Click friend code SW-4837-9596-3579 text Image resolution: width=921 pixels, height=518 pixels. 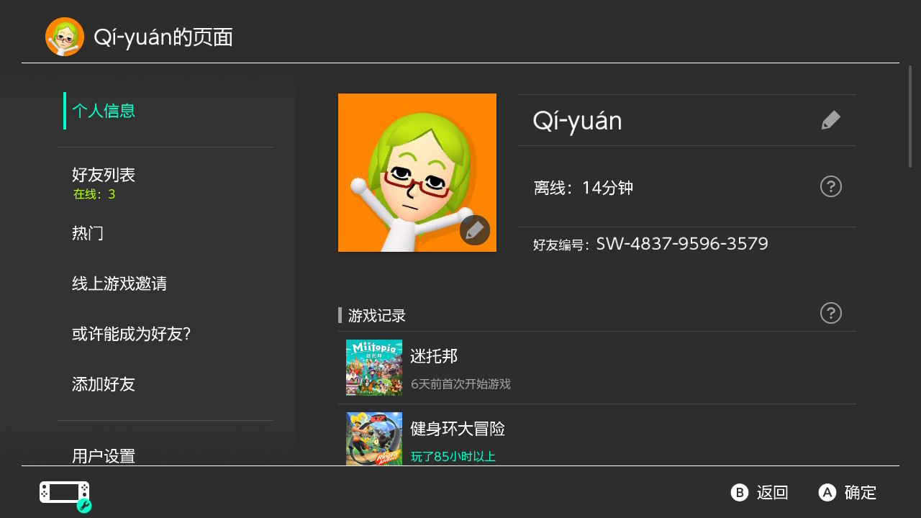pos(682,244)
